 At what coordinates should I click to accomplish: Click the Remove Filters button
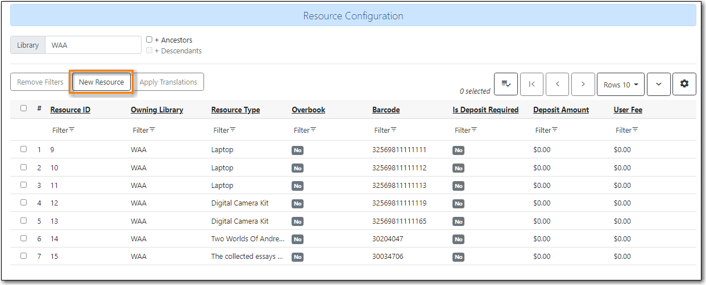coord(40,82)
